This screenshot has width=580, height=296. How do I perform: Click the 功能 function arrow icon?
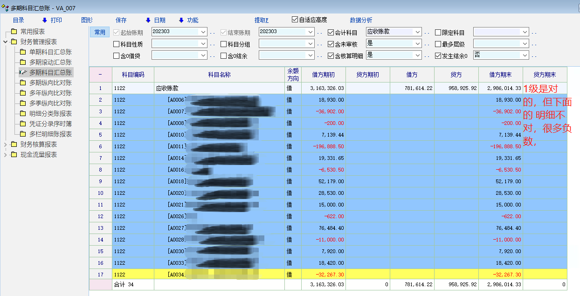click(181, 20)
